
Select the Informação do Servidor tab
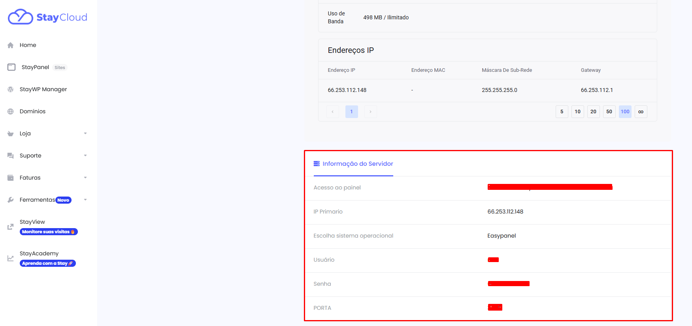coord(353,163)
